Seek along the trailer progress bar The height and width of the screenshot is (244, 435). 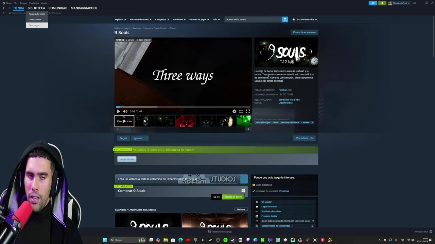tap(183, 107)
